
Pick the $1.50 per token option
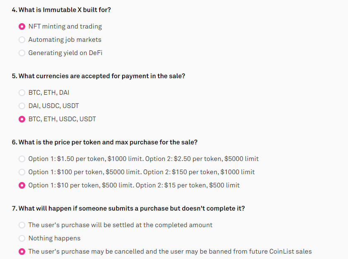pyautogui.click(x=22, y=159)
